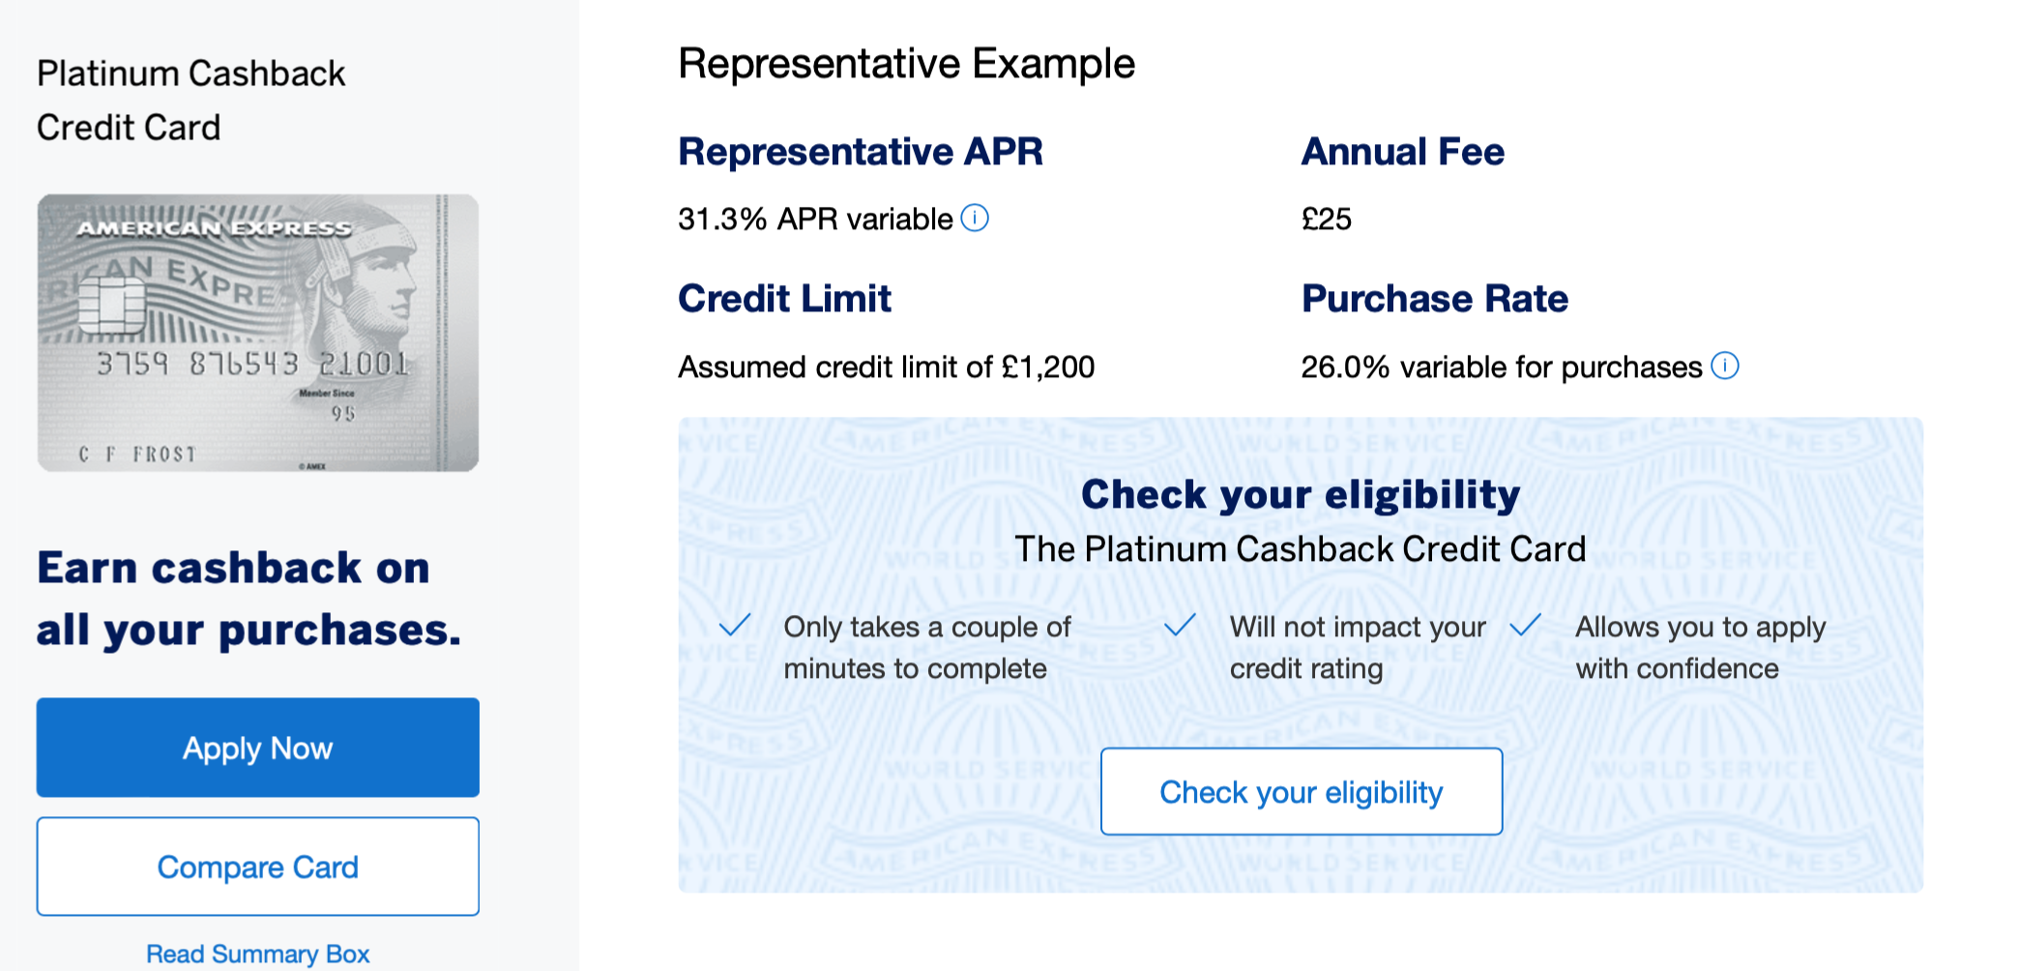Click the Representative Example heading
2019x971 pixels.
tap(907, 64)
